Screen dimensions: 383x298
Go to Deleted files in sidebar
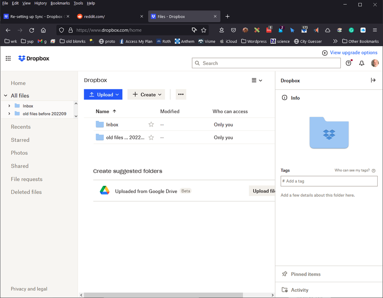[x=26, y=192]
